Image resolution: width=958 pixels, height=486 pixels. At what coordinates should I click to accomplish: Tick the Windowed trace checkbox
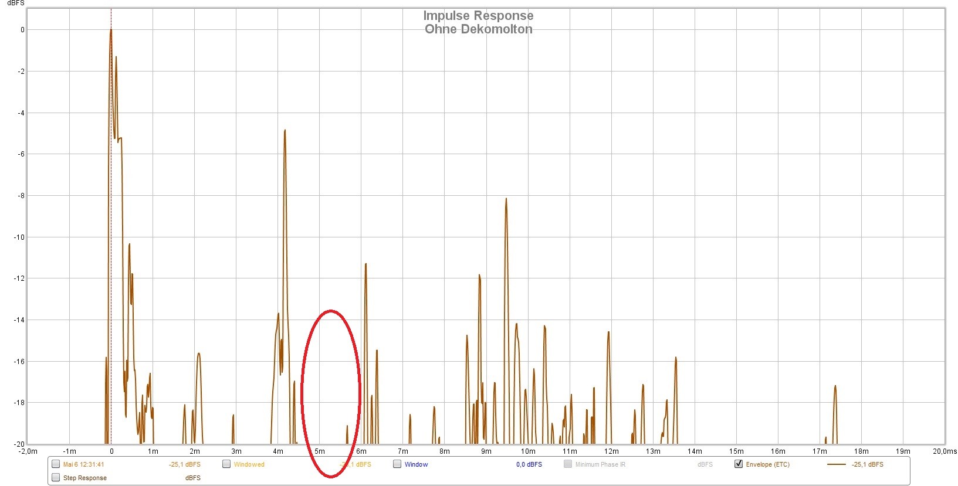[x=226, y=464]
